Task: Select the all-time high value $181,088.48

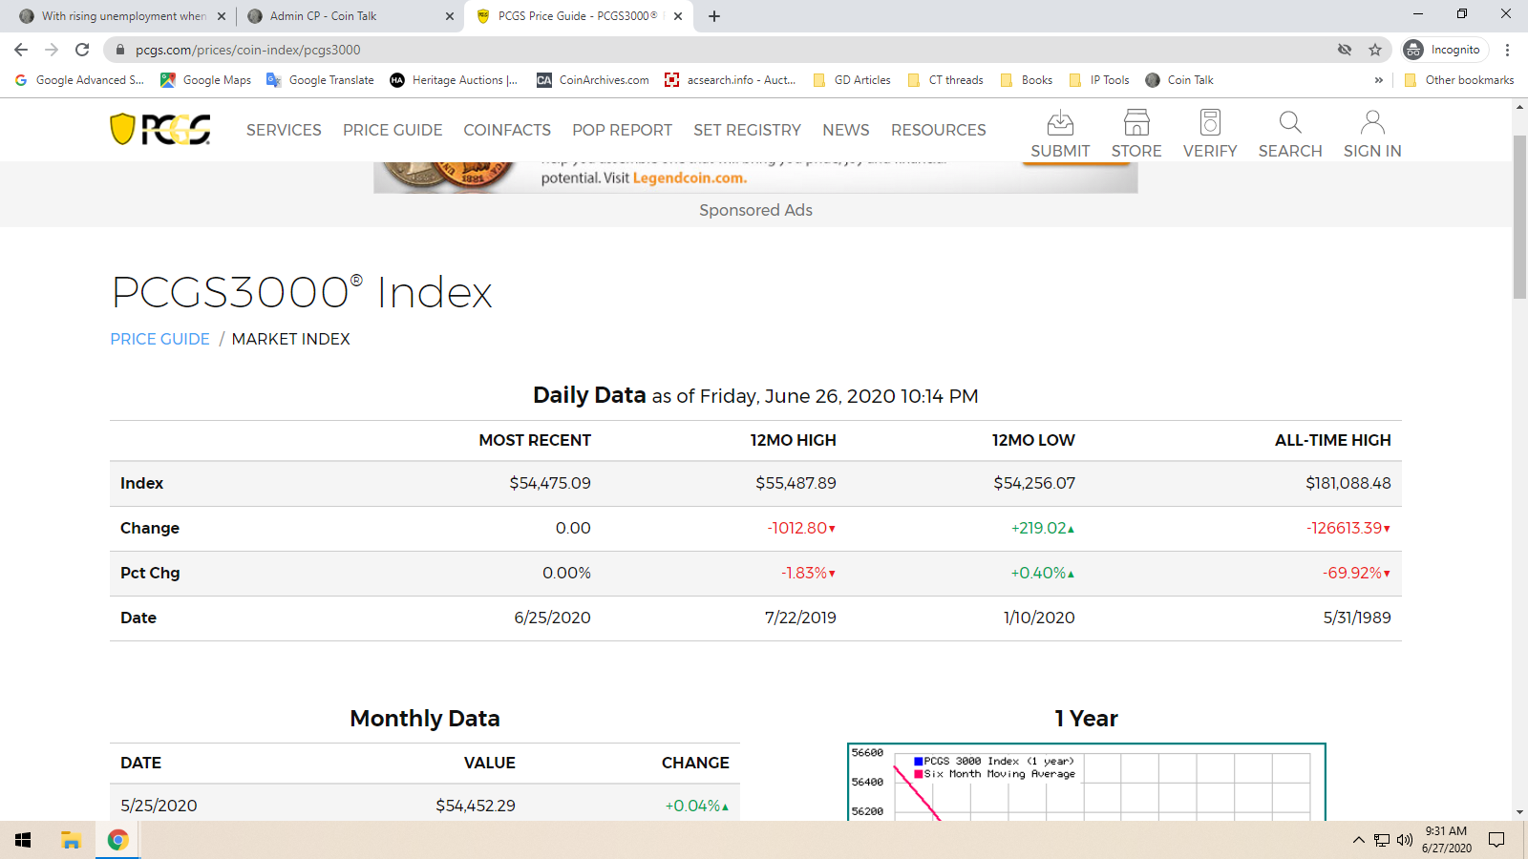Action: click(1348, 483)
